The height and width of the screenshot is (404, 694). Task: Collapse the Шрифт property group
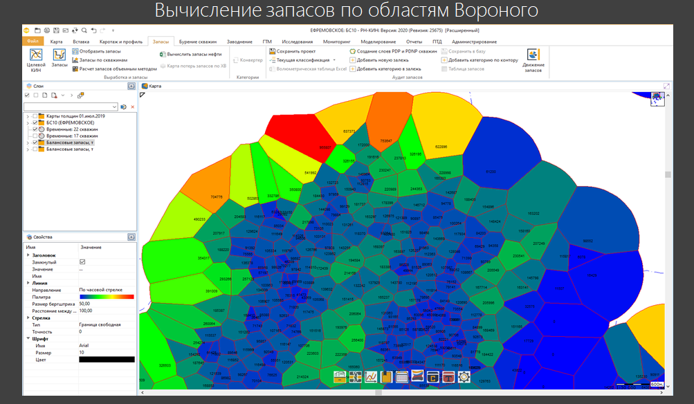[28, 338]
